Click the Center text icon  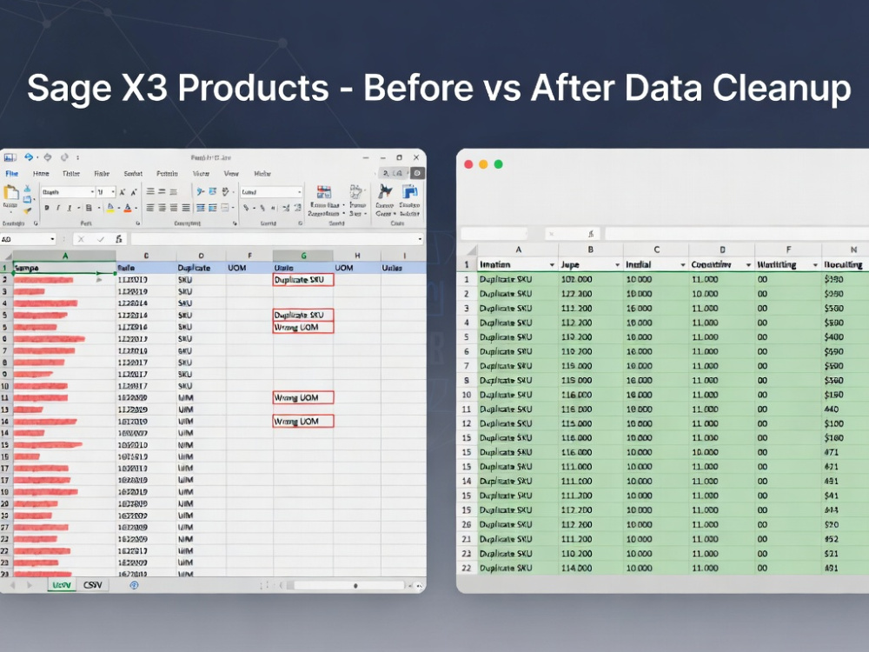[x=162, y=208]
